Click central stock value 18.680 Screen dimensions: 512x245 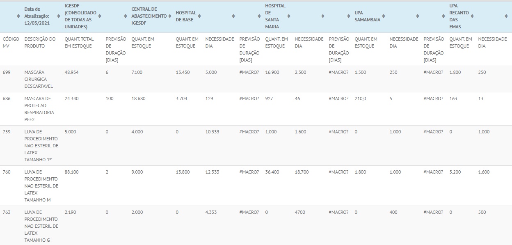(139, 98)
